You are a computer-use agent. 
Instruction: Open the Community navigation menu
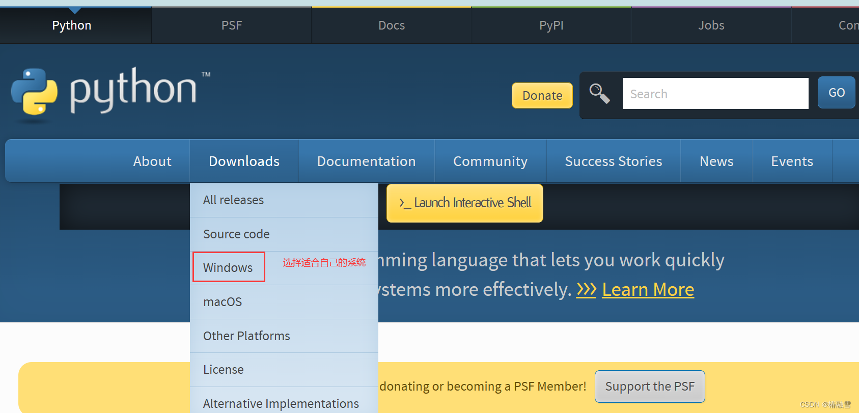coord(490,161)
